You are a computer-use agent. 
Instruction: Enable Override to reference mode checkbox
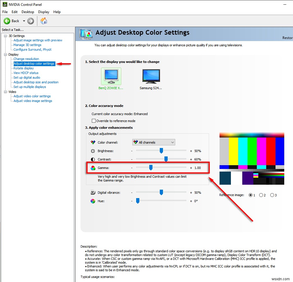94,121
